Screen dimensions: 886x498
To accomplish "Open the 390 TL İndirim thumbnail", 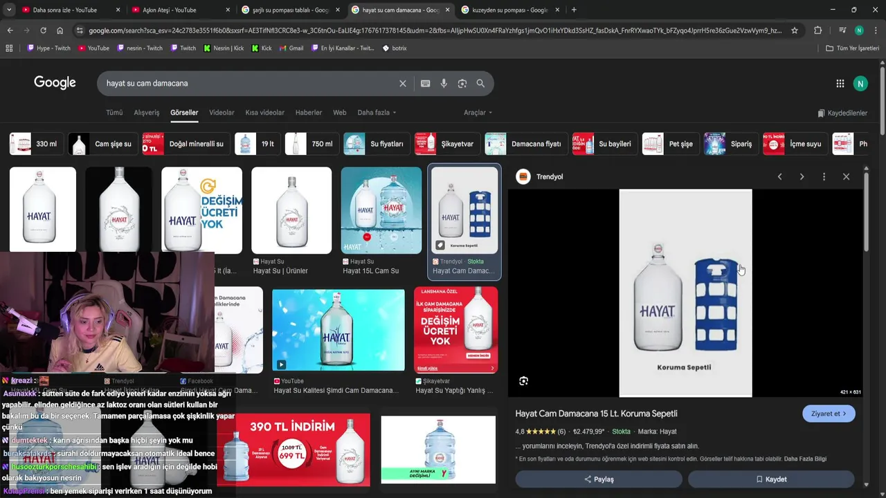I will [293, 450].
